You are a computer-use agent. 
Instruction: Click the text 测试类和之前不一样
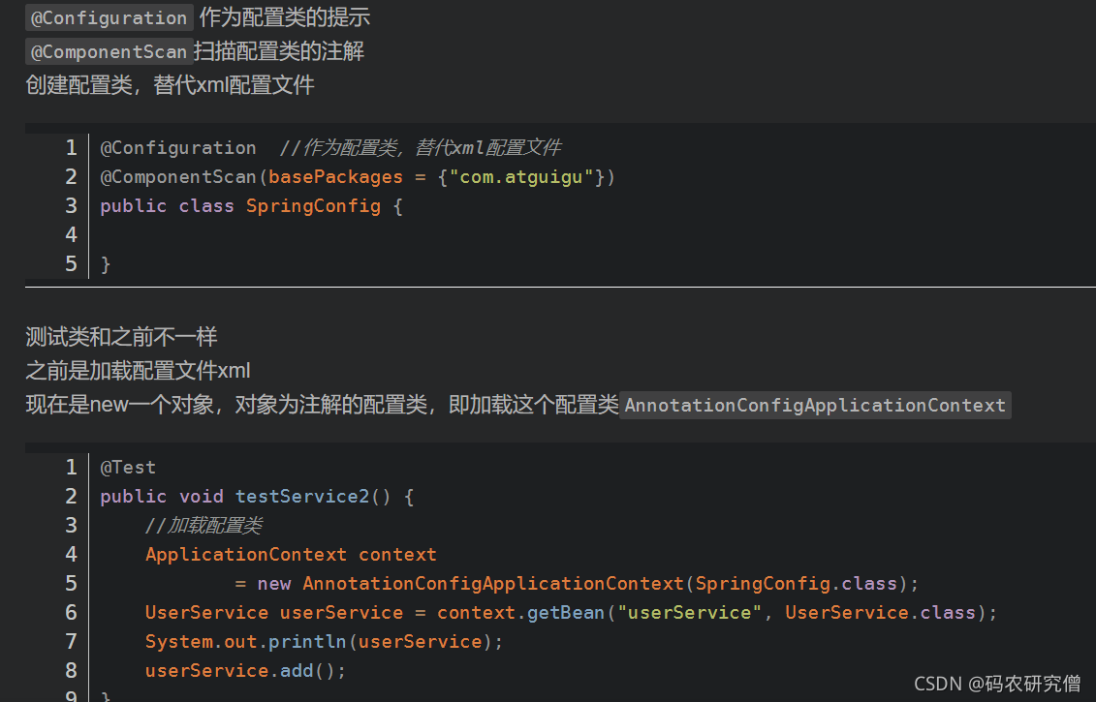click(122, 337)
